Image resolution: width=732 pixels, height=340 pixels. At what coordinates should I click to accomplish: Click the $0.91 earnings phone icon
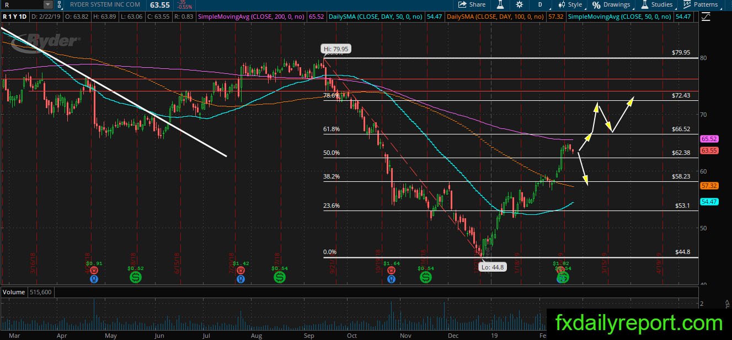click(94, 271)
